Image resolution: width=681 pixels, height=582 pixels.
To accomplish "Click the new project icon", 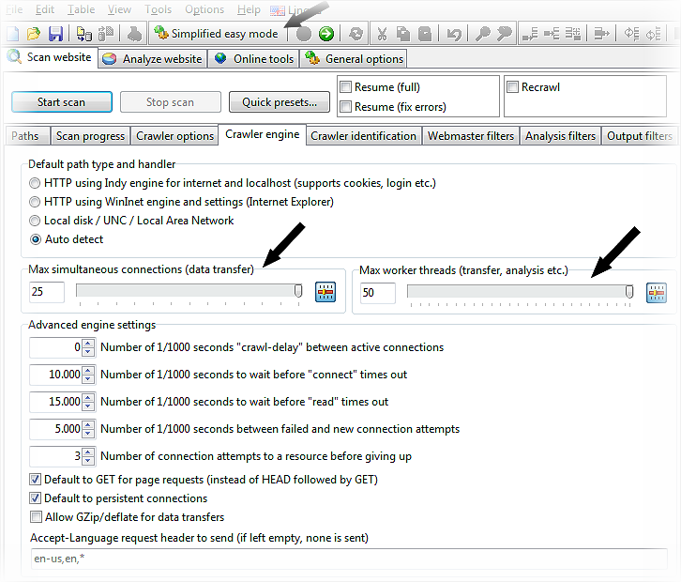I will 12,34.
